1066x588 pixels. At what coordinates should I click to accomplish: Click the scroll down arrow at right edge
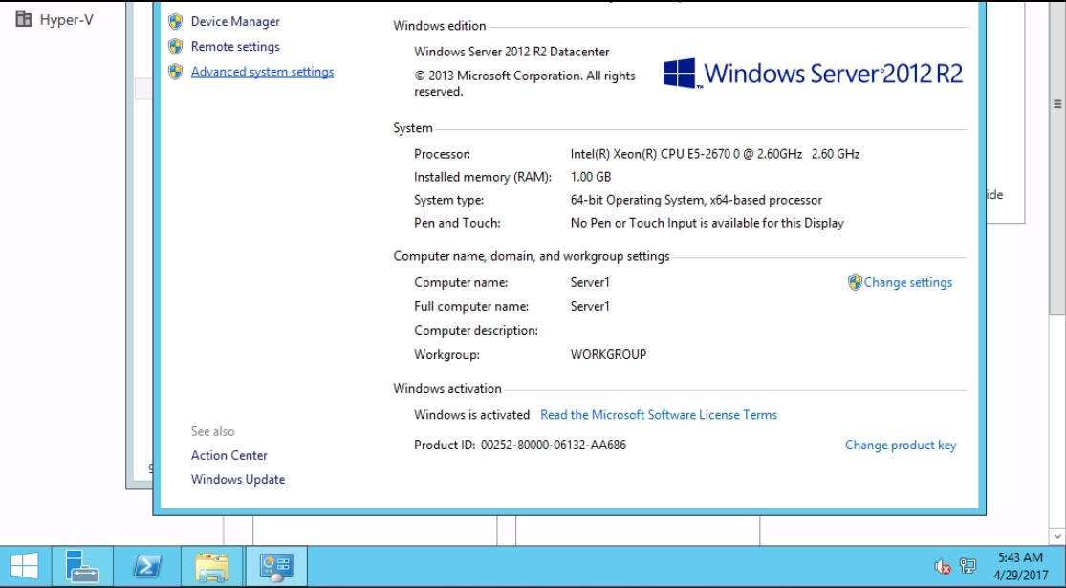(1057, 537)
